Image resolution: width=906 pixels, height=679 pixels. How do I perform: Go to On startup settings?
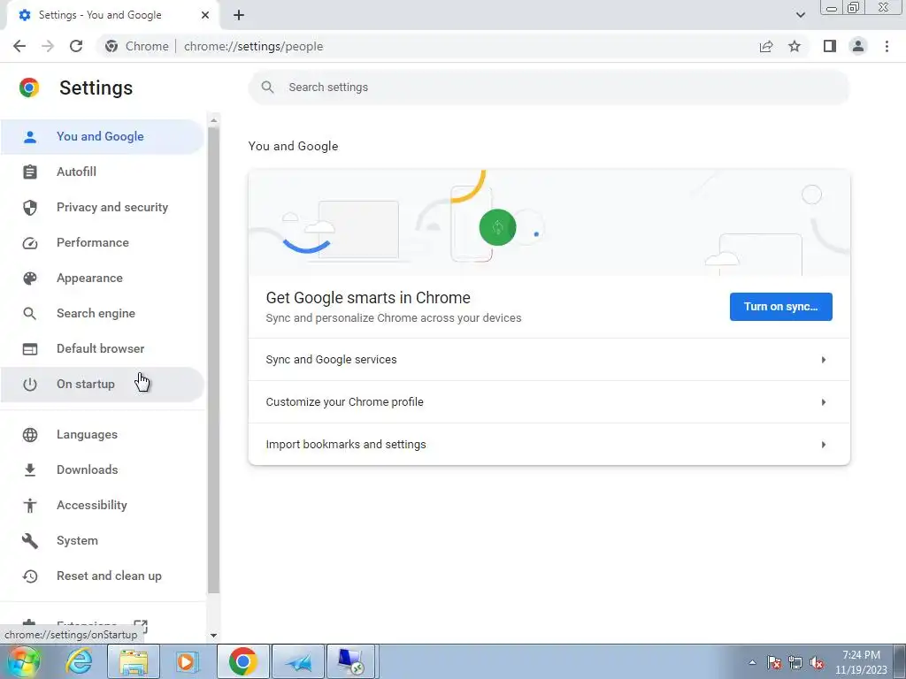click(x=102, y=385)
